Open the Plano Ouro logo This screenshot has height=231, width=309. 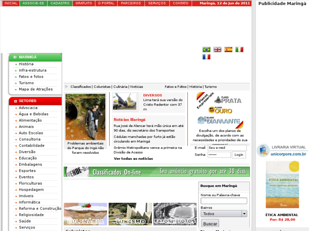tap(220, 110)
